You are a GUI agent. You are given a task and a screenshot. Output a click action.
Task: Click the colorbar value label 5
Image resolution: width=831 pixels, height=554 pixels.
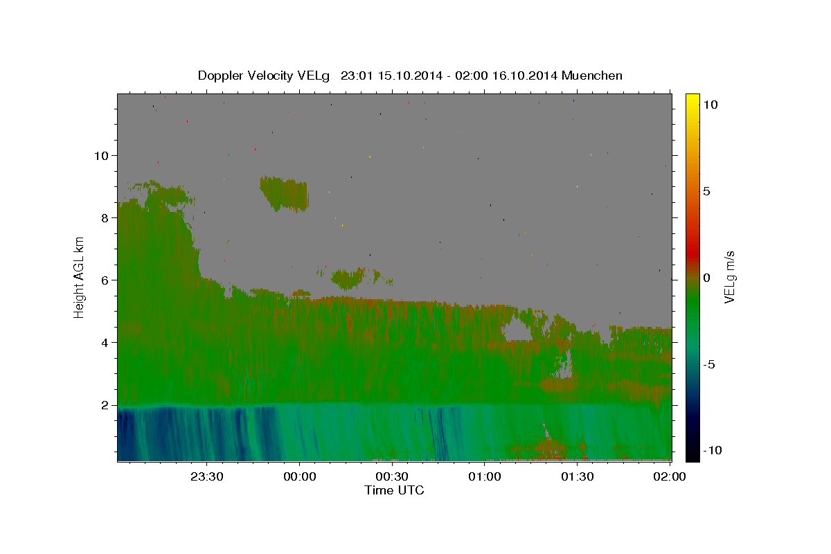click(x=706, y=191)
